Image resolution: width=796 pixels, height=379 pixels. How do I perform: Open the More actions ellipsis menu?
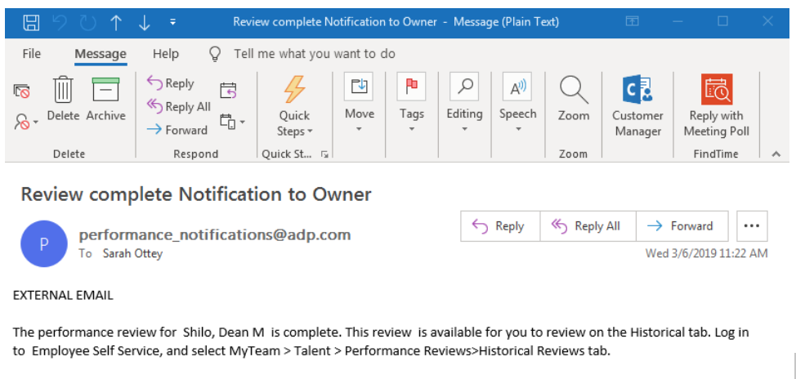752,226
